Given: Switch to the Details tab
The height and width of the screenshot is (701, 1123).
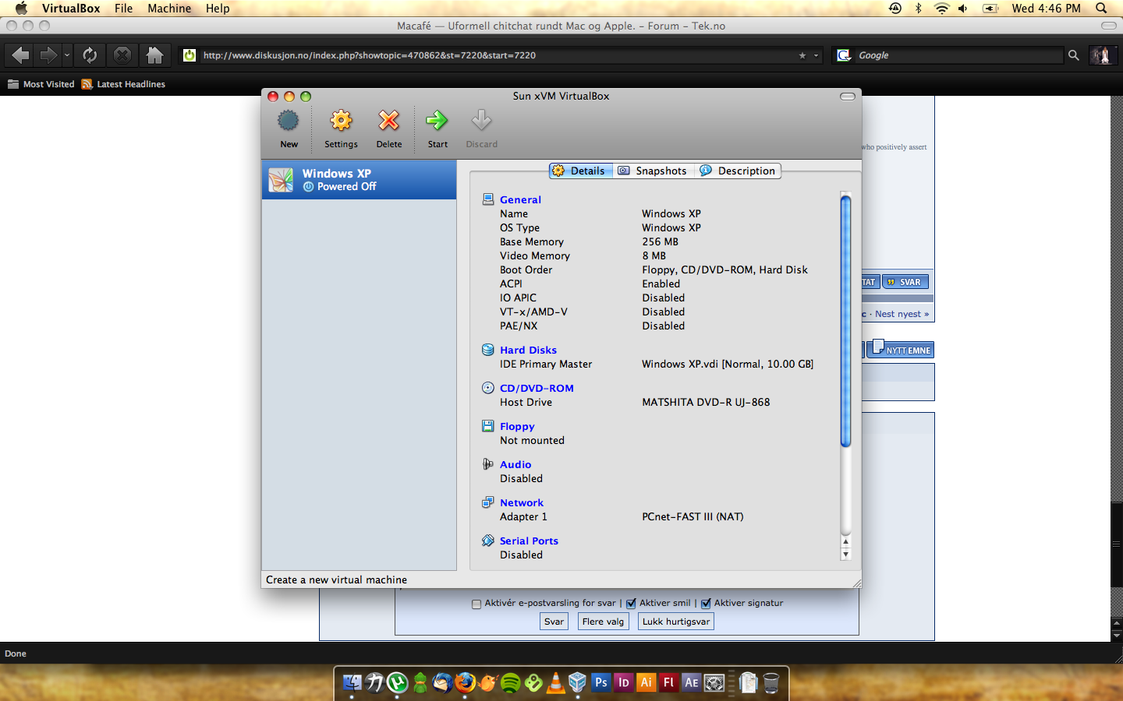Looking at the screenshot, I should pyautogui.click(x=580, y=171).
